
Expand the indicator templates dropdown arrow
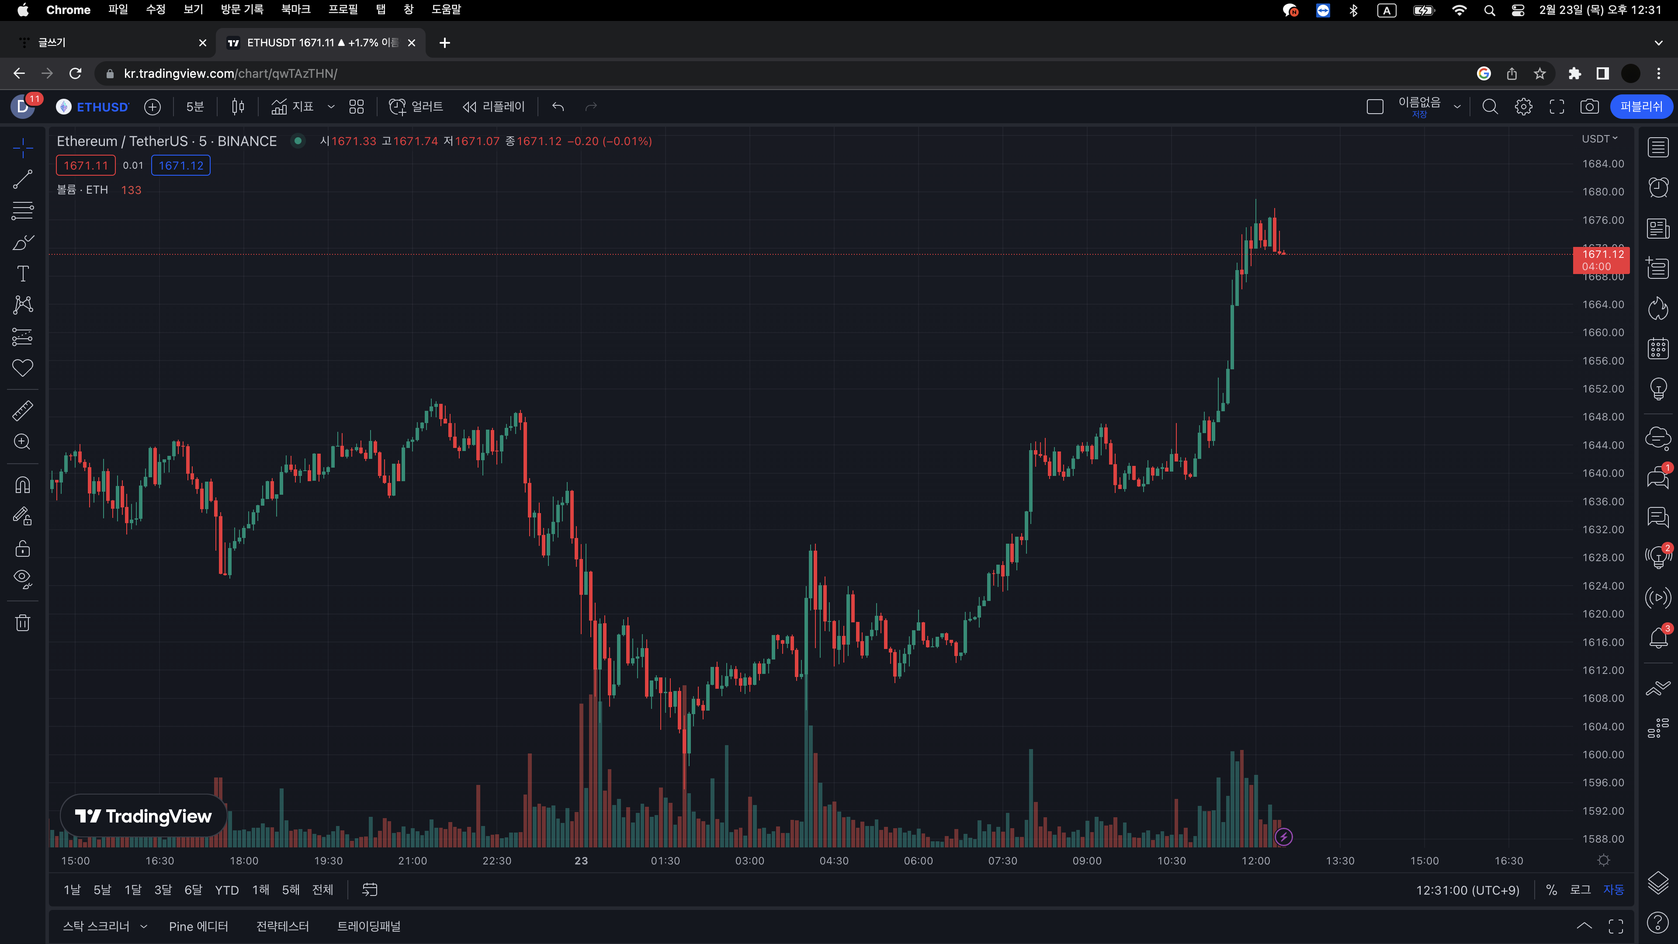coord(331,107)
